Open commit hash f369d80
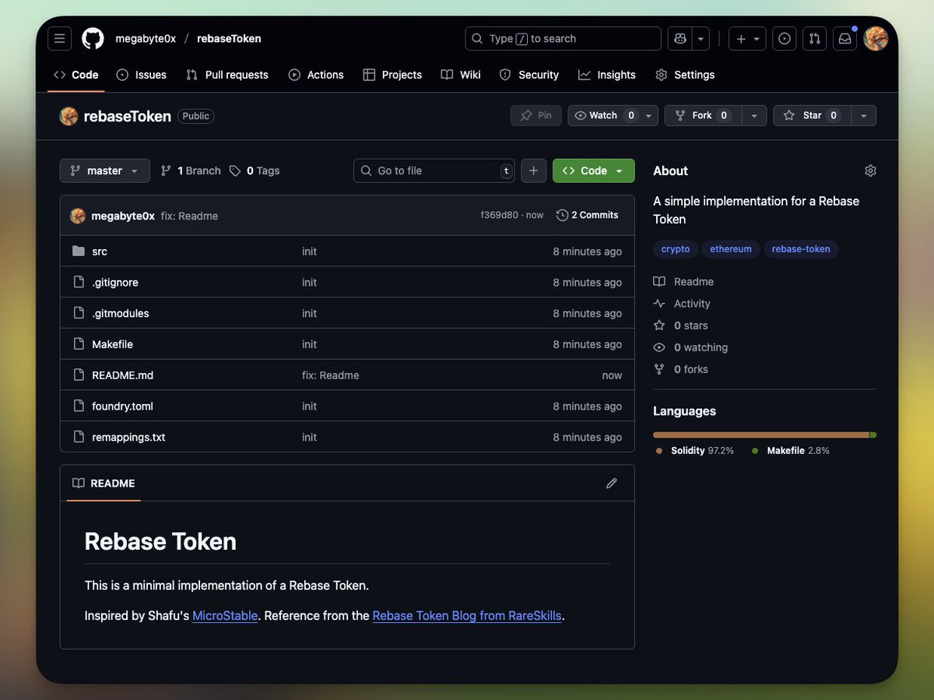 click(x=499, y=215)
